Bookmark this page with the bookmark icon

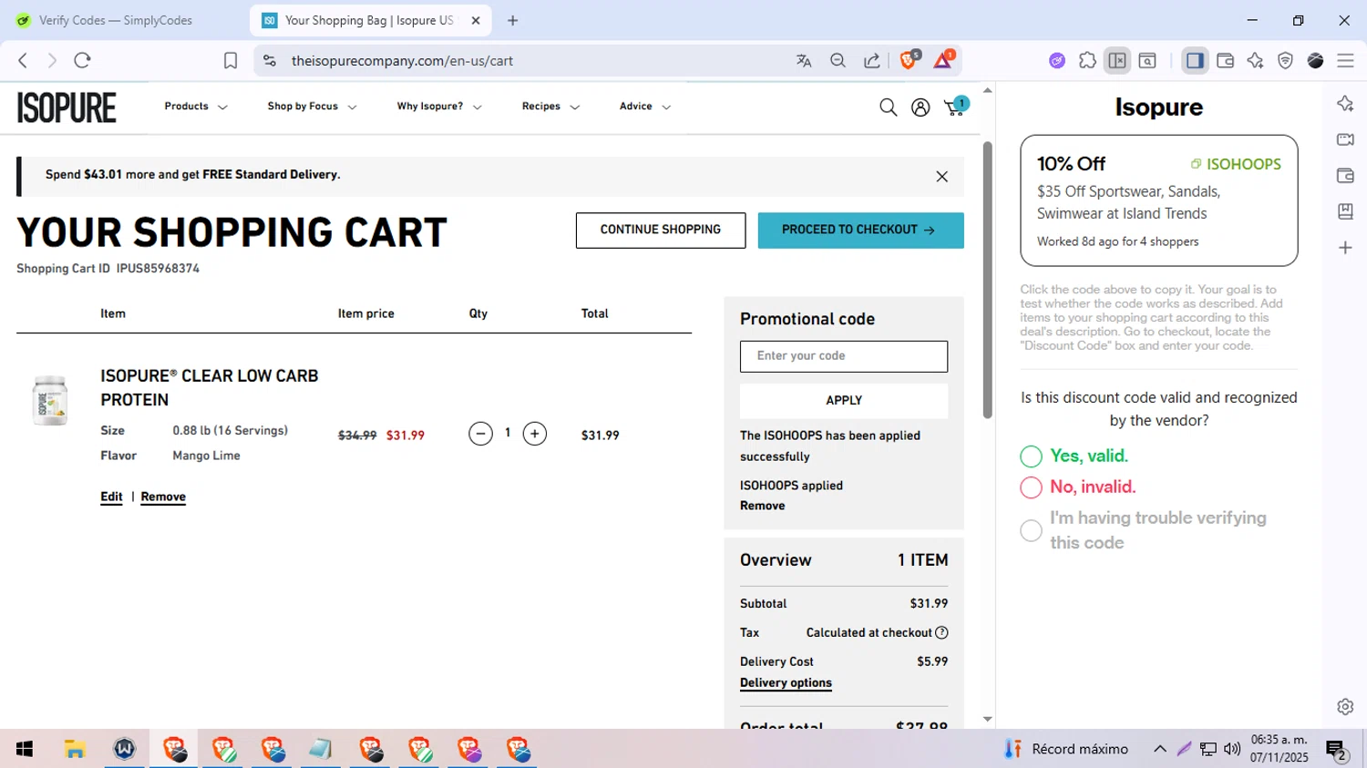pyautogui.click(x=231, y=60)
